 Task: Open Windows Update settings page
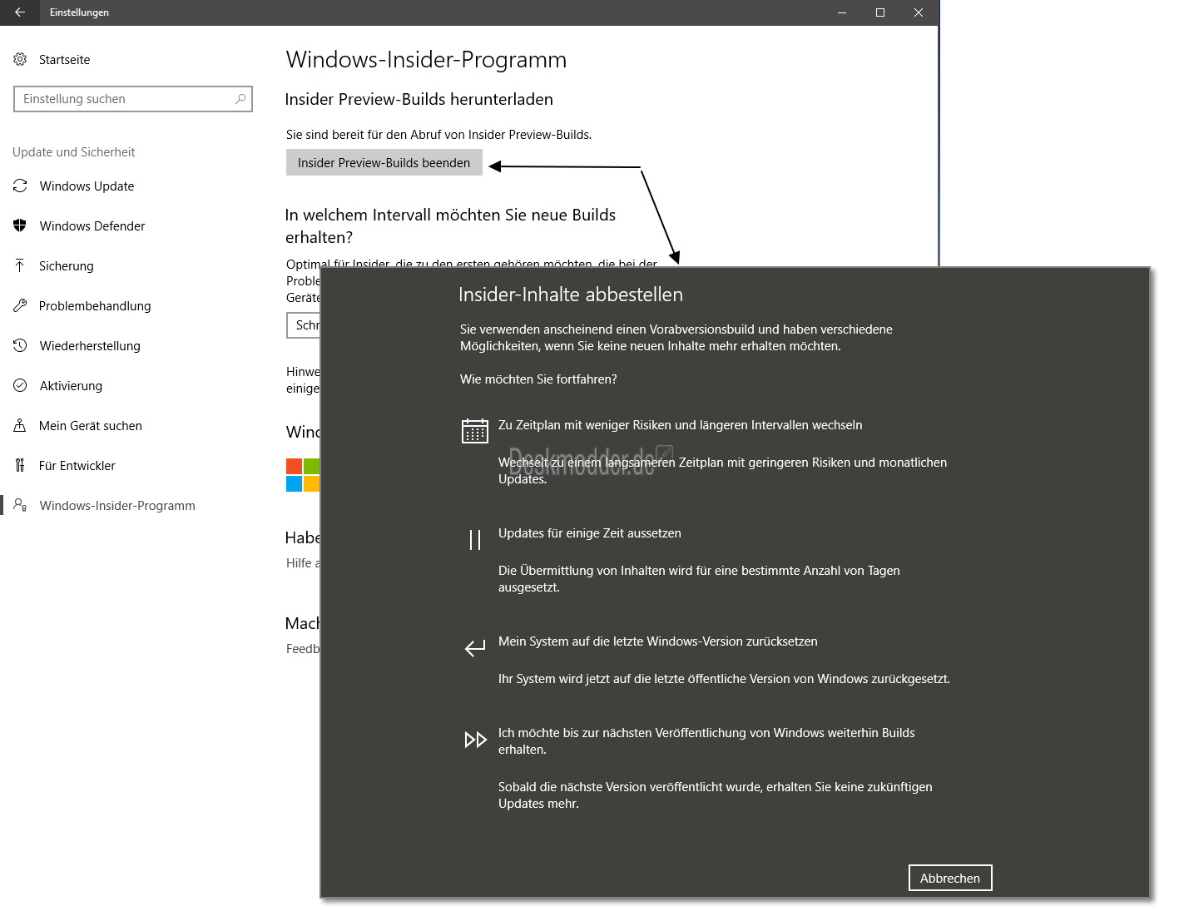[87, 186]
